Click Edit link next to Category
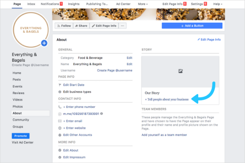 (129, 58)
